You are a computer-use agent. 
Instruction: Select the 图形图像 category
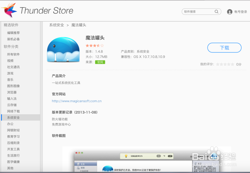13,86
